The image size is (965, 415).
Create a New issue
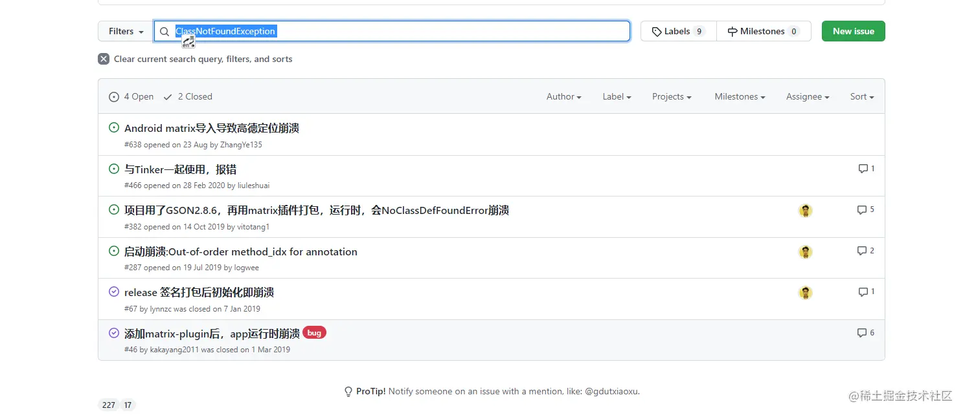853,31
